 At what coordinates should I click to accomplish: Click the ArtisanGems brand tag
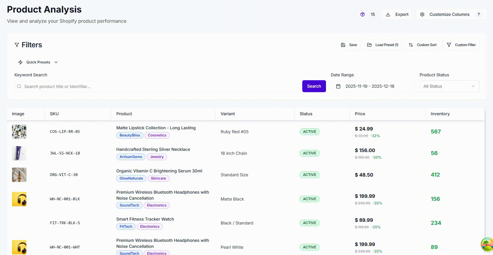pyautogui.click(x=131, y=157)
